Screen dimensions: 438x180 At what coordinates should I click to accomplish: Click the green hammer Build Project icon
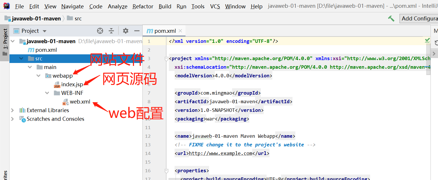pyautogui.click(x=391, y=18)
